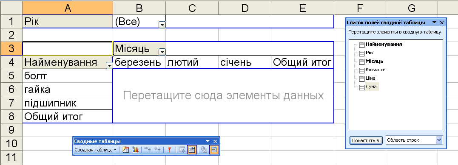Select the Найменування field in field list
The height and width of the screenshot is (165, 458).
coord(384,44)
